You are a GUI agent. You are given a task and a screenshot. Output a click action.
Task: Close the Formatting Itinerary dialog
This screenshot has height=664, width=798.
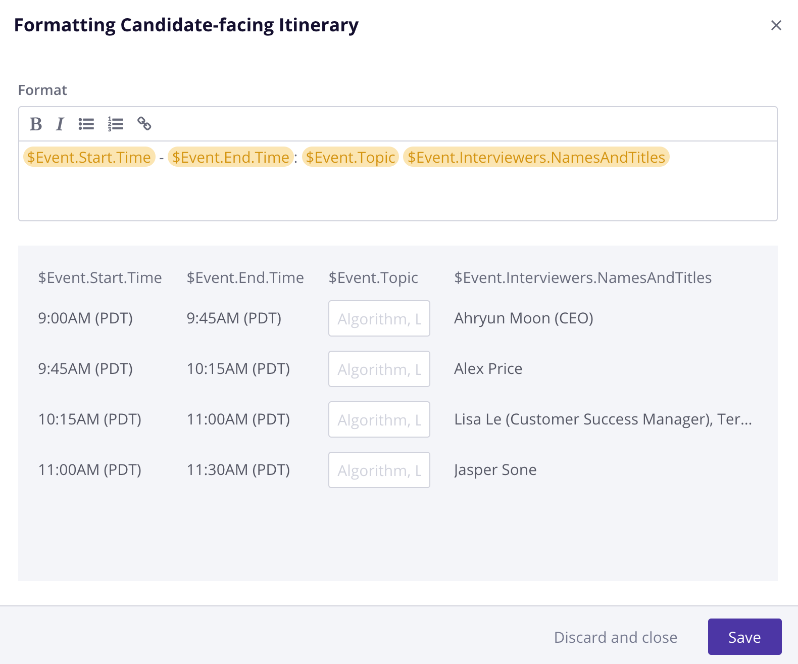pyautogui.click(x=776, y=25)
